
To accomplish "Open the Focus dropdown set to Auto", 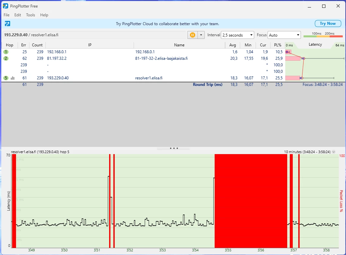I will click(x=284, y=35).
